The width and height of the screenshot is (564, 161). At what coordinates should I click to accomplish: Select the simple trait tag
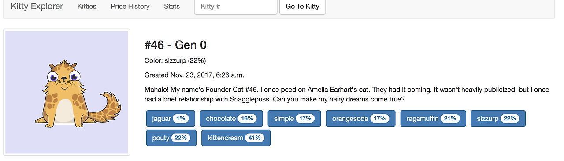click(294, 119)
